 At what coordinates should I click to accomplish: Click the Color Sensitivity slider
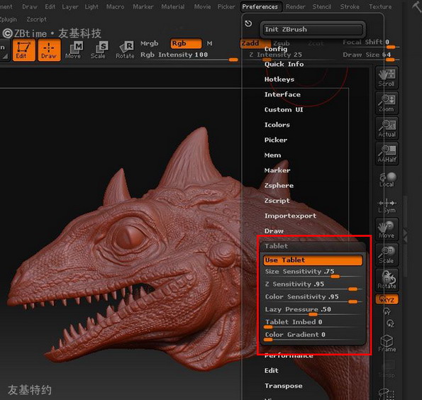(x=313, y=298)
